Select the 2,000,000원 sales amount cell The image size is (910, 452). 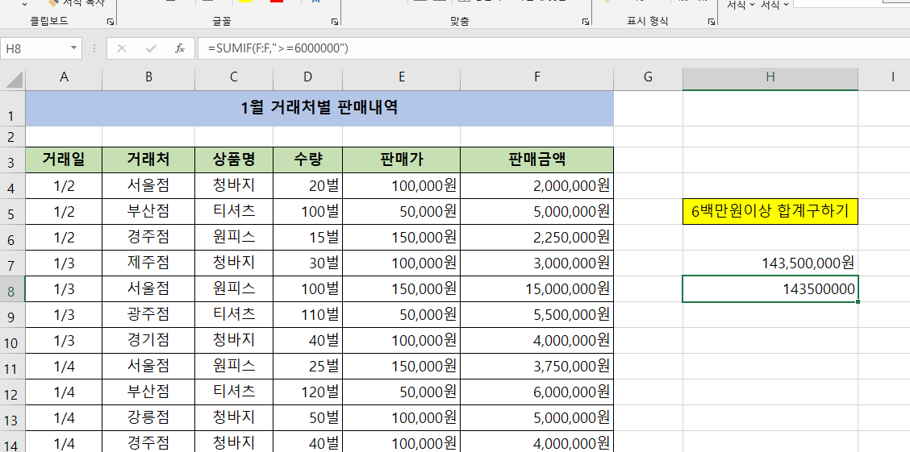coord(536,186)
